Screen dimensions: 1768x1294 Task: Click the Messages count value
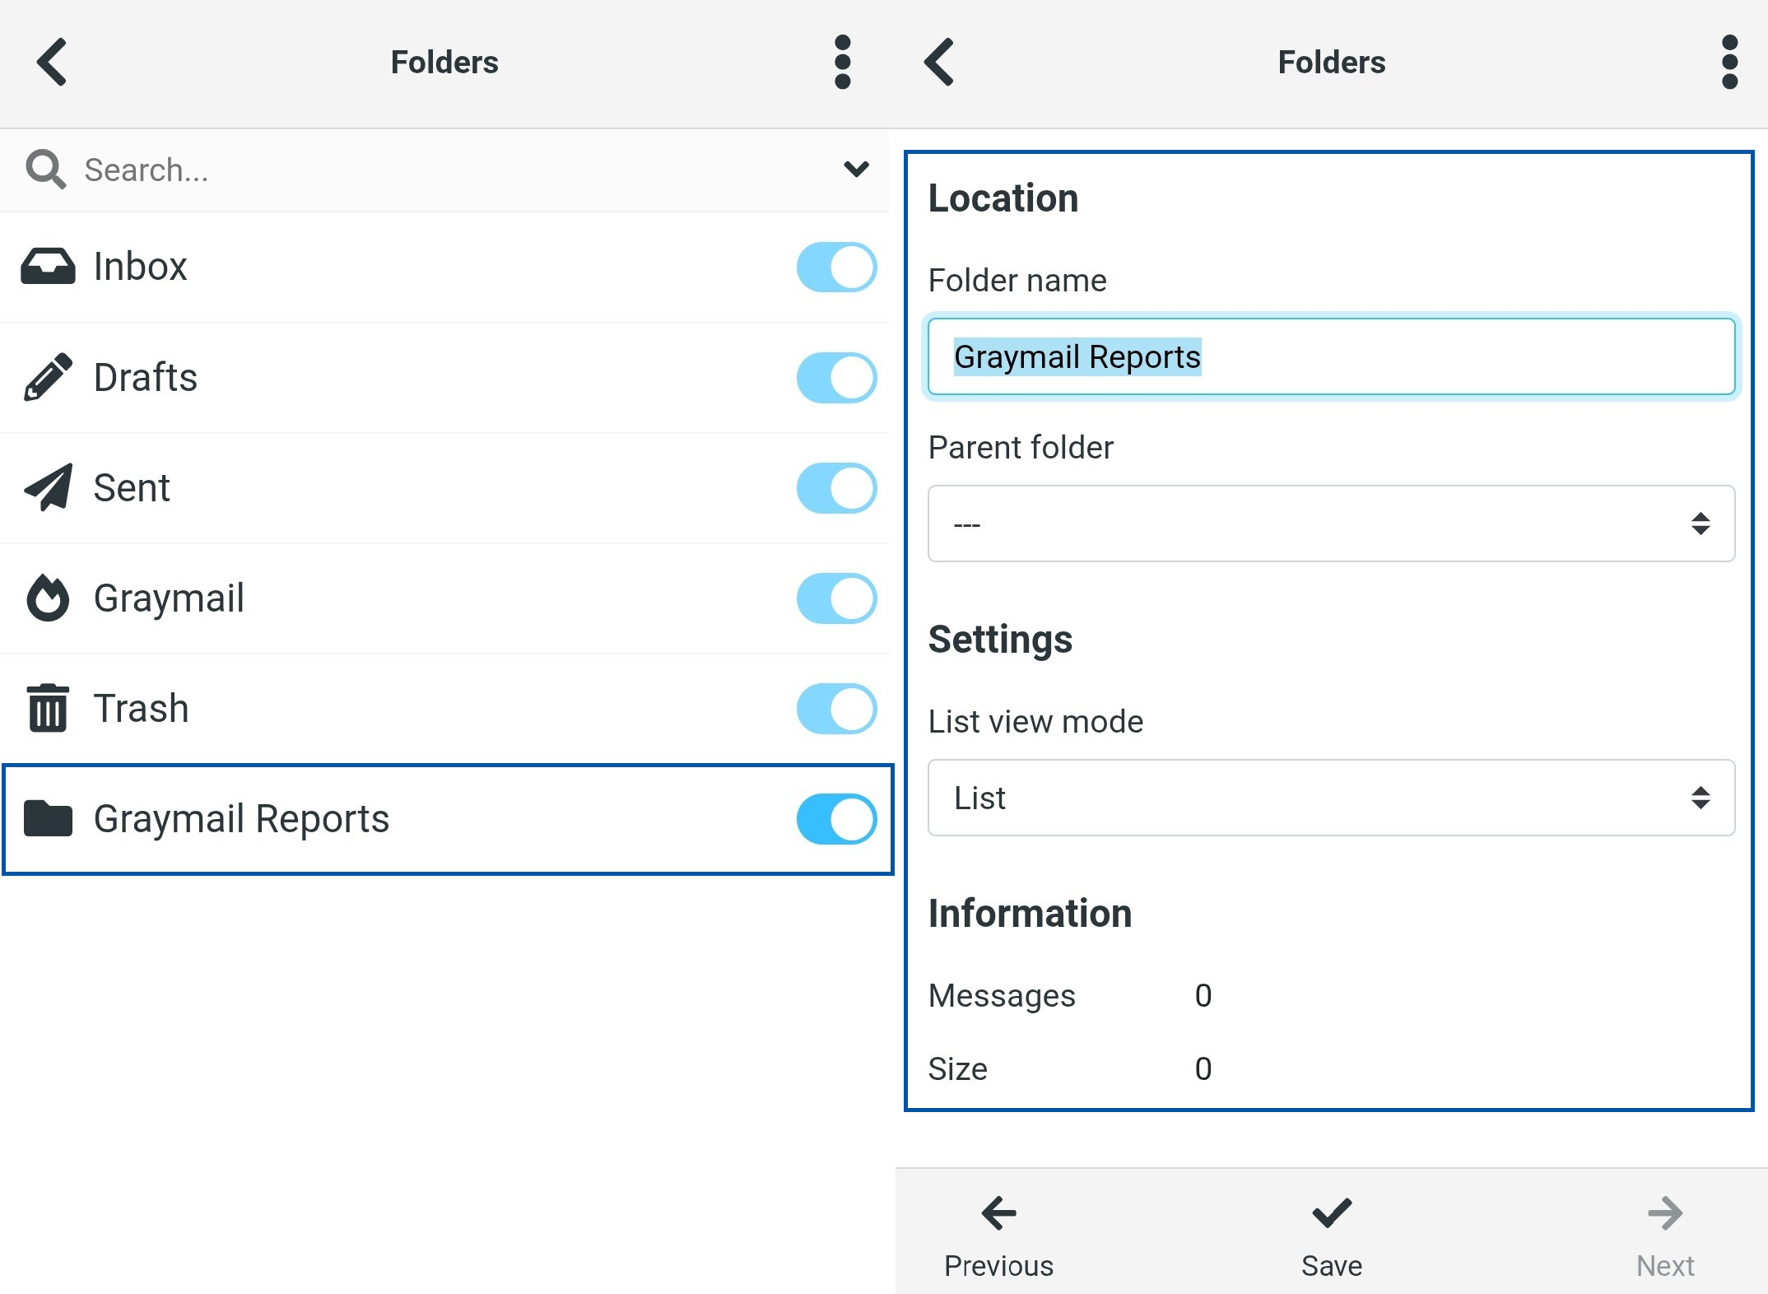pyautogui.click(x=1203, y=996)
